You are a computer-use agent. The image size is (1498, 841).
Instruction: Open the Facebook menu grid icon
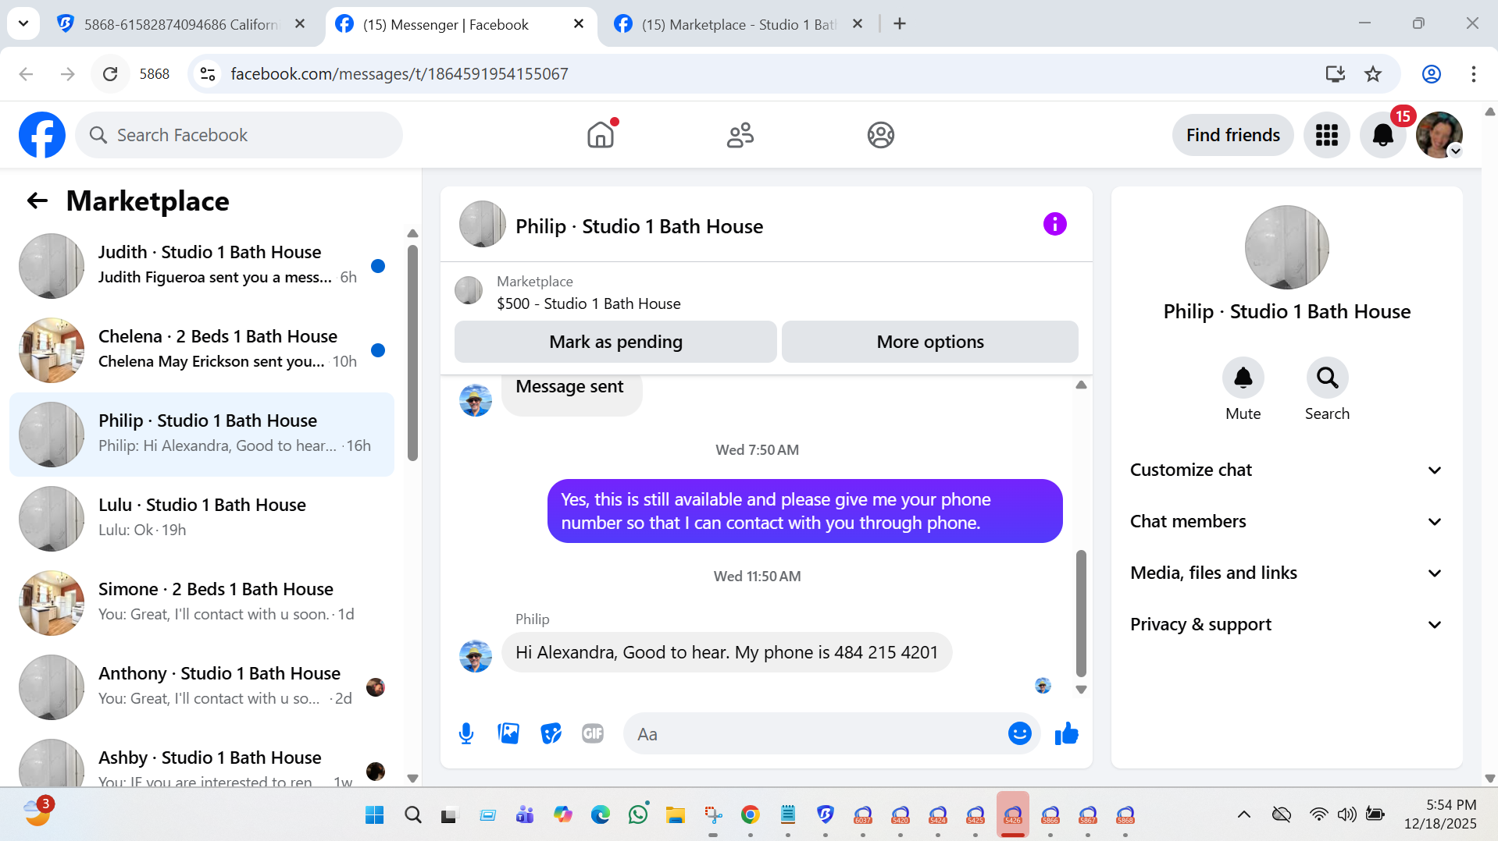[1326, 135]
